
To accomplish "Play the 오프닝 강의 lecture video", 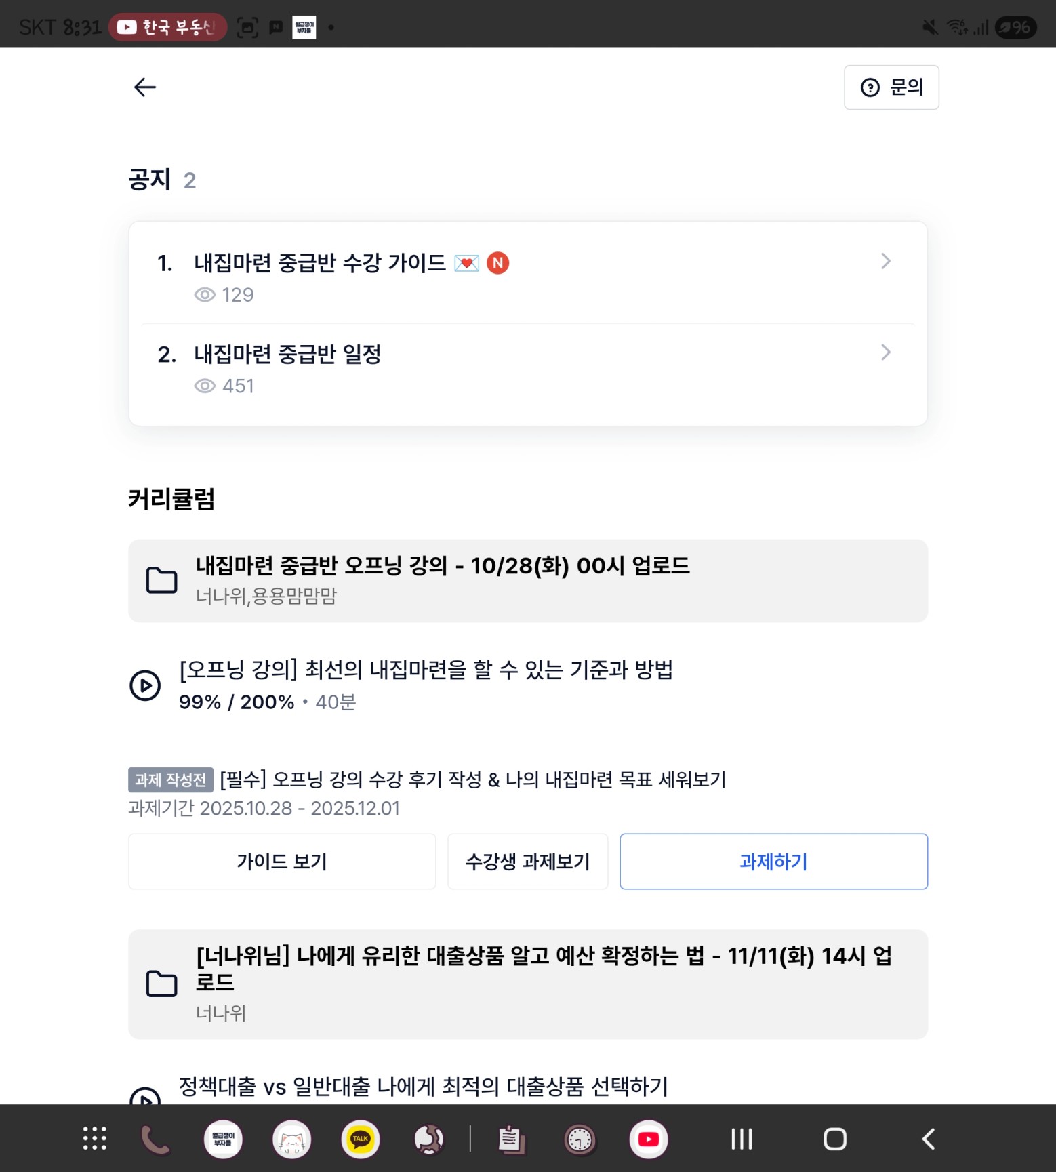I will coord(145,685).
